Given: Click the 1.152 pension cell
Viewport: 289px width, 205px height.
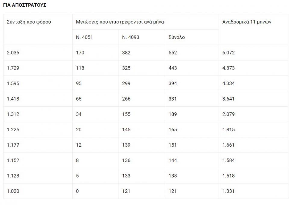Looking at the screenshot, I should 13,160.
